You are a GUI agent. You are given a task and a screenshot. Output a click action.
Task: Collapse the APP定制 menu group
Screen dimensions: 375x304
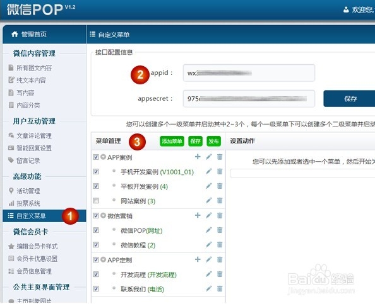pos(103,260)
